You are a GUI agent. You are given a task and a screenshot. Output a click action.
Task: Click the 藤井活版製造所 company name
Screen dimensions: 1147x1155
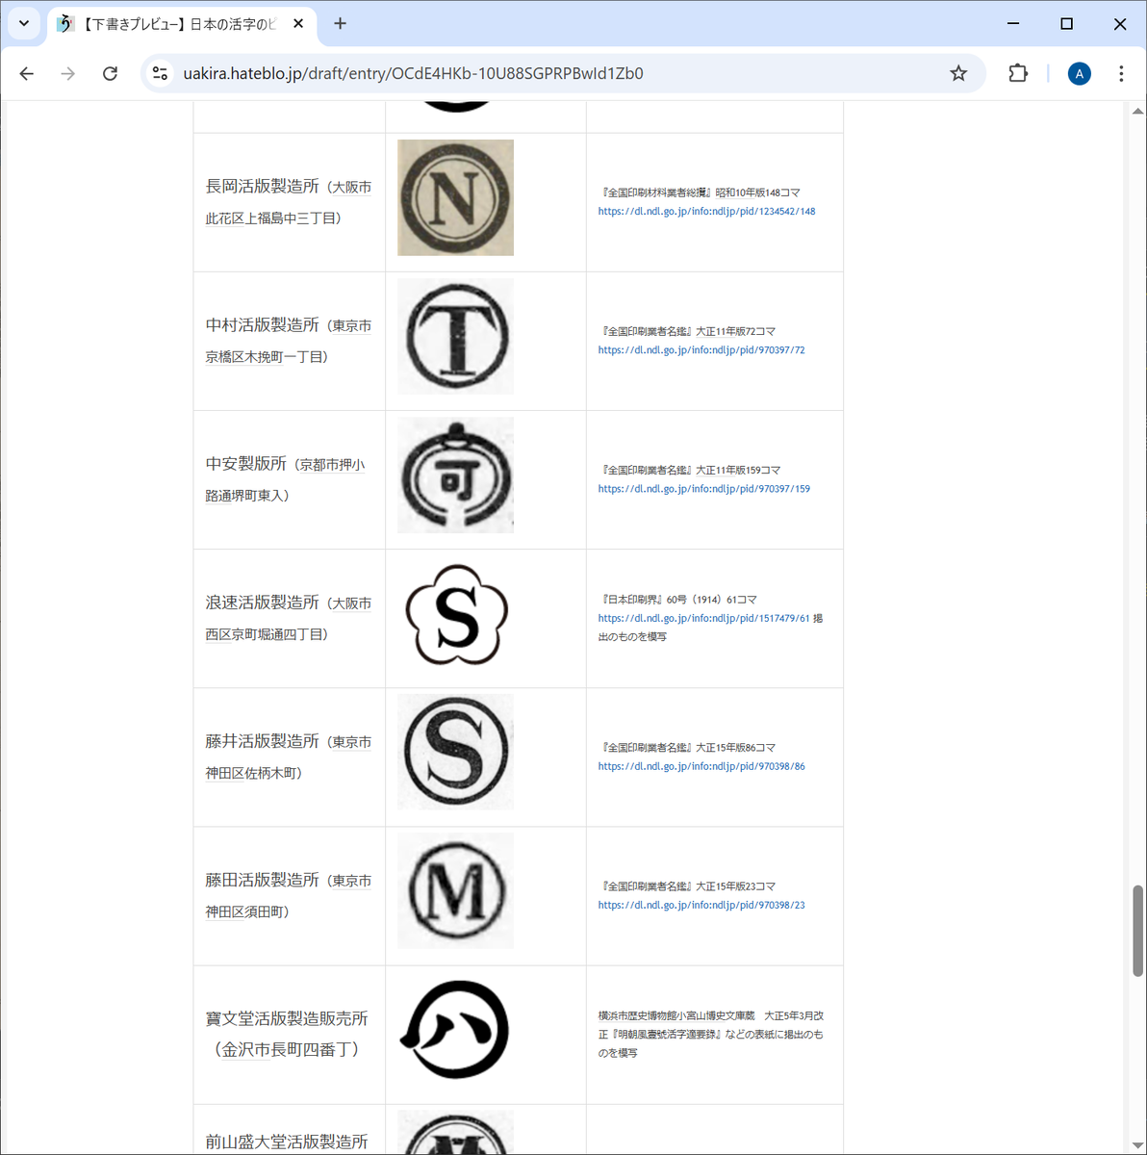(x=262, y=740)
